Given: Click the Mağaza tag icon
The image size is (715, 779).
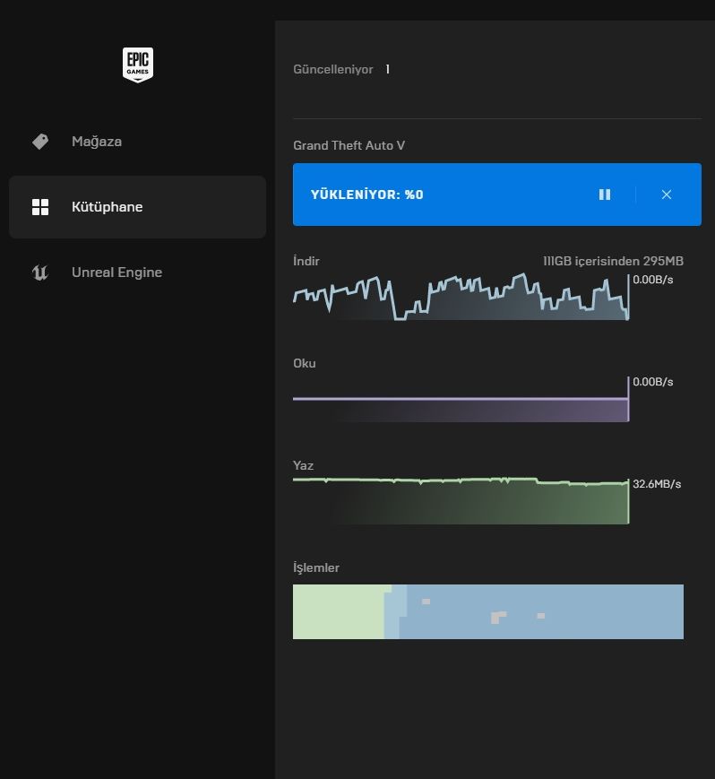Looking at the screenshot, I should pos(40,142).
